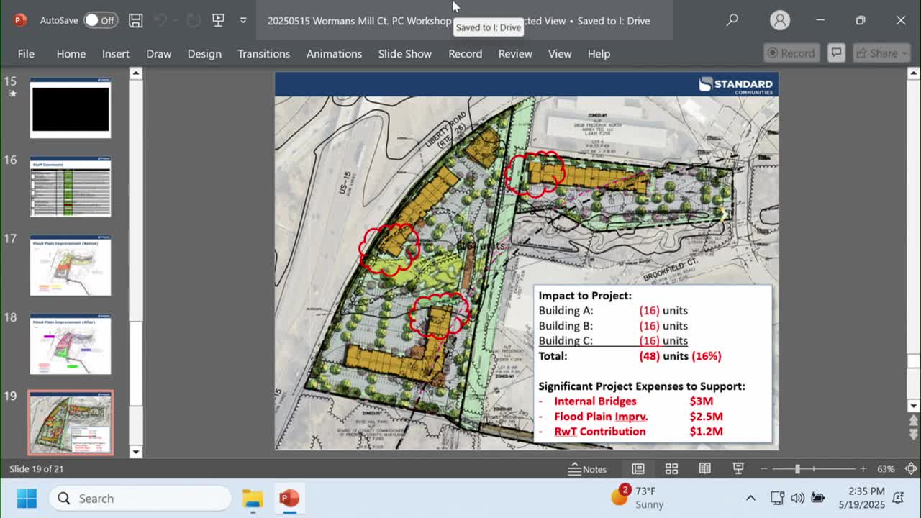Click slide area scroll down arrow
The image size is (921, 518).
pyautogui.click(x=913, y=406)
